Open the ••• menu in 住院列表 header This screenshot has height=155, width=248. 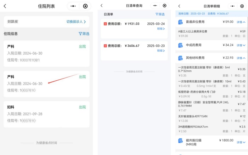74,6
